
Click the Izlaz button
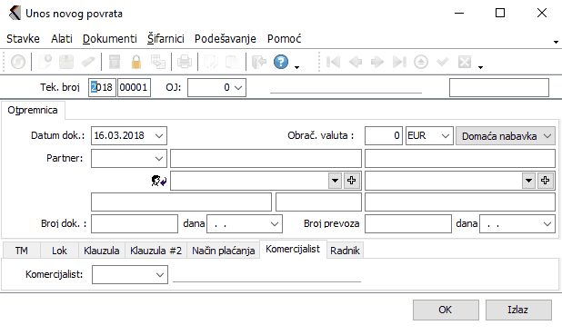click(518, 310)
